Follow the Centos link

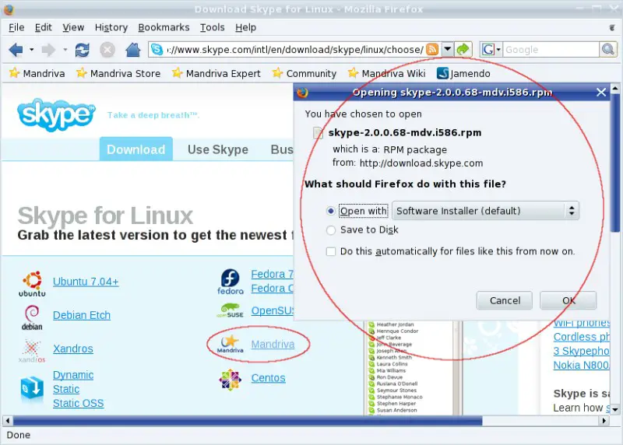(268, 378)
